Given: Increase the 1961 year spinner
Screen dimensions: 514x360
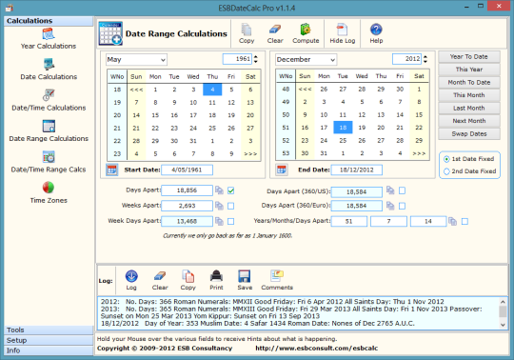Looking at the screenshot, I should pos(256,56).
